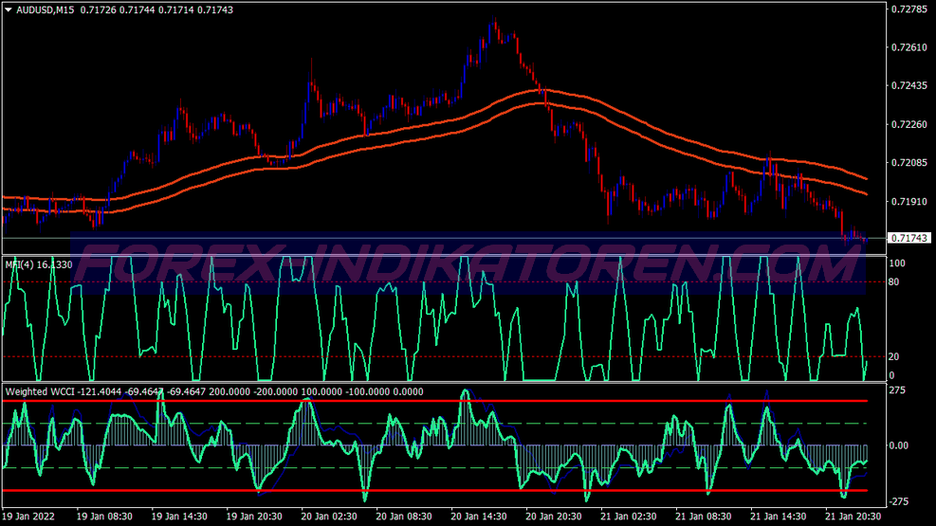This screenshot has width=936, height=526.
Task: Click the 0.72785 price scale value
Action: (x=909, y=9)
